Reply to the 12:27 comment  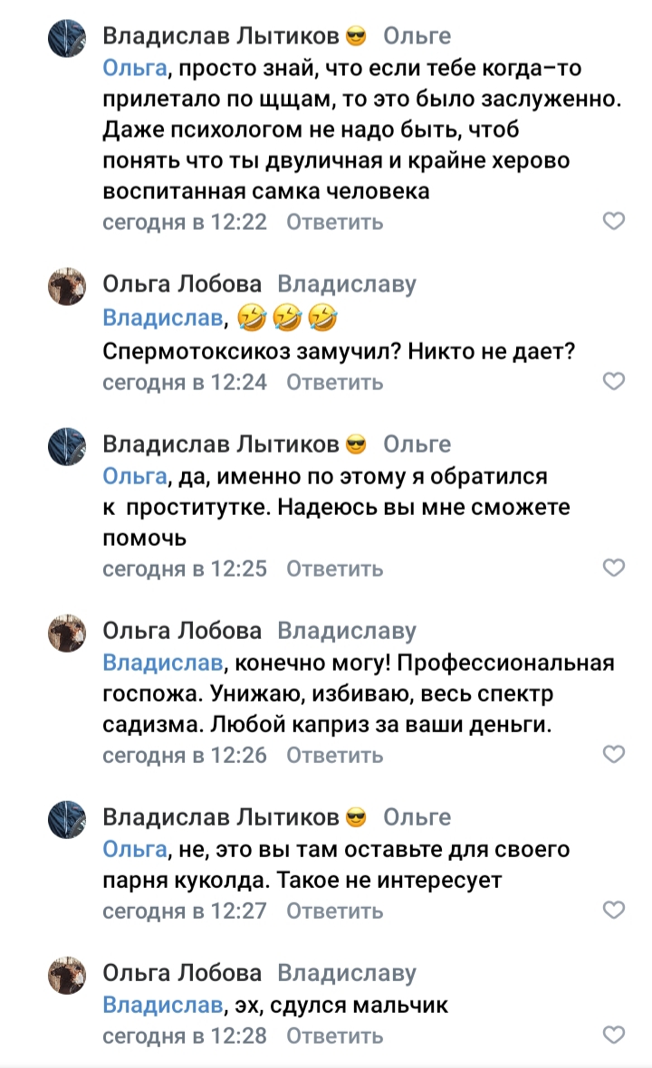[335, 911]
